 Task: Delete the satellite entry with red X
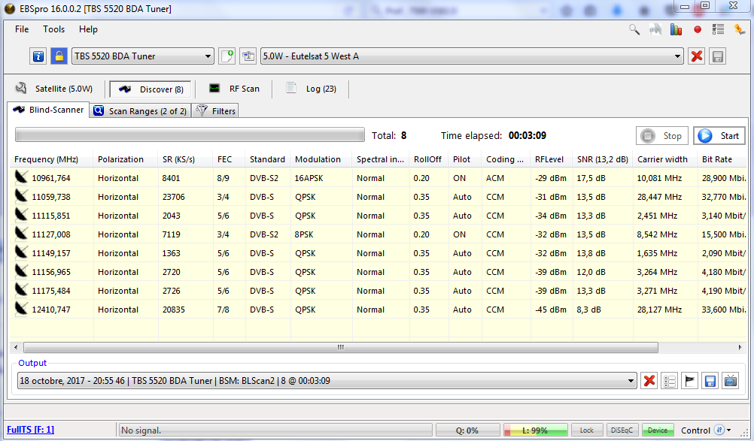click(x=697, y=56)
